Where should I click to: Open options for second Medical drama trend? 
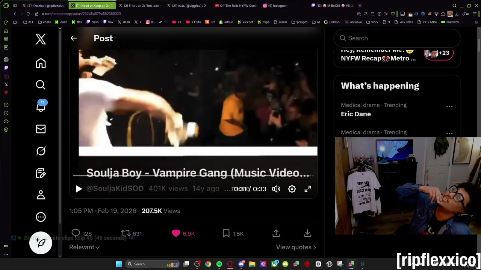449,133
